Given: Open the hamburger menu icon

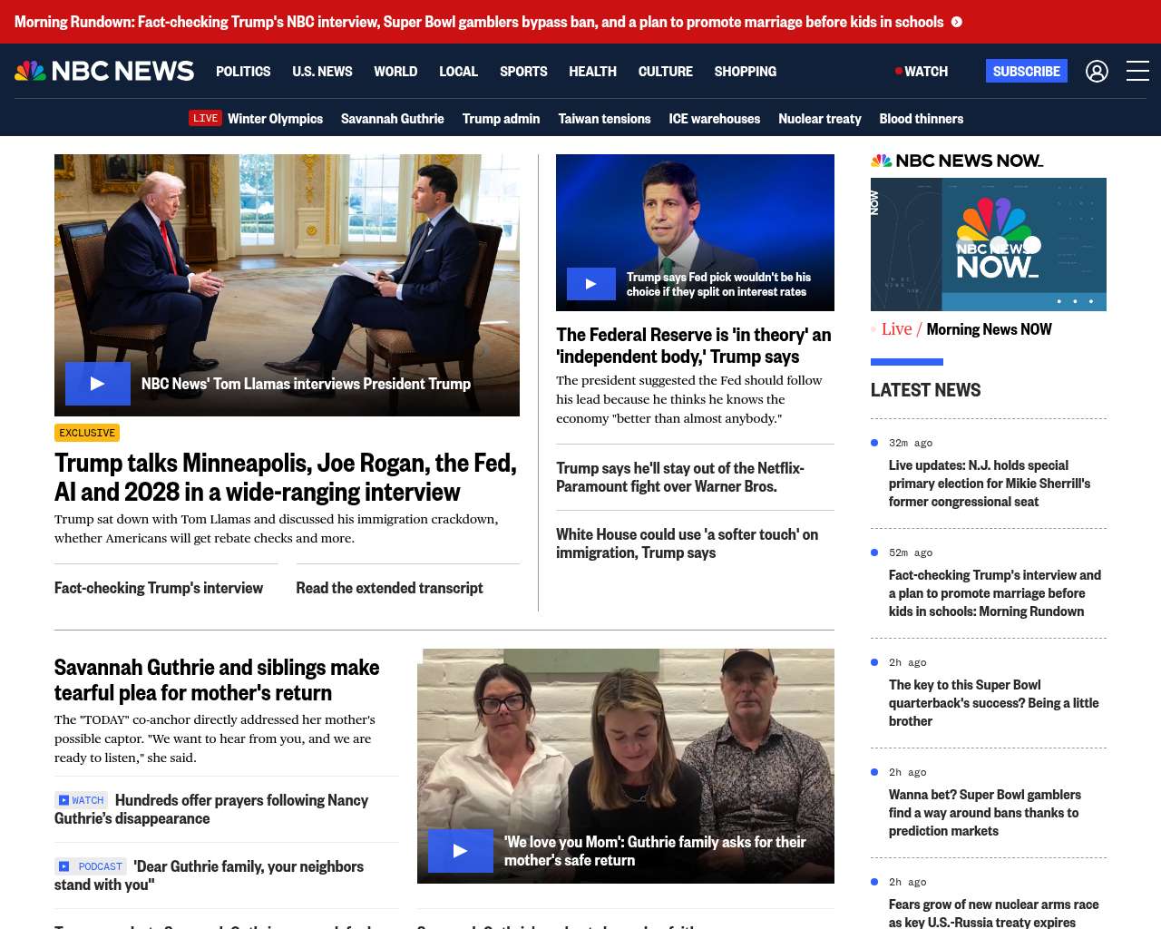Looking at the screenshot, I should coord(1137,71).
